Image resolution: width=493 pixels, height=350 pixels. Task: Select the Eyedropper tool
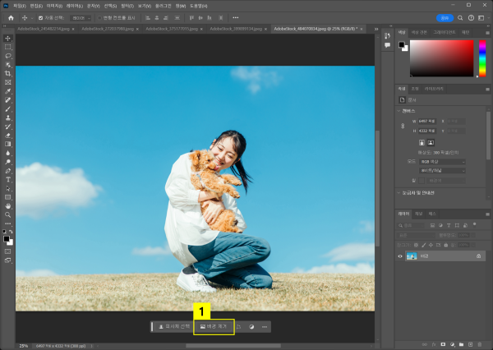(x=8, y=91)
